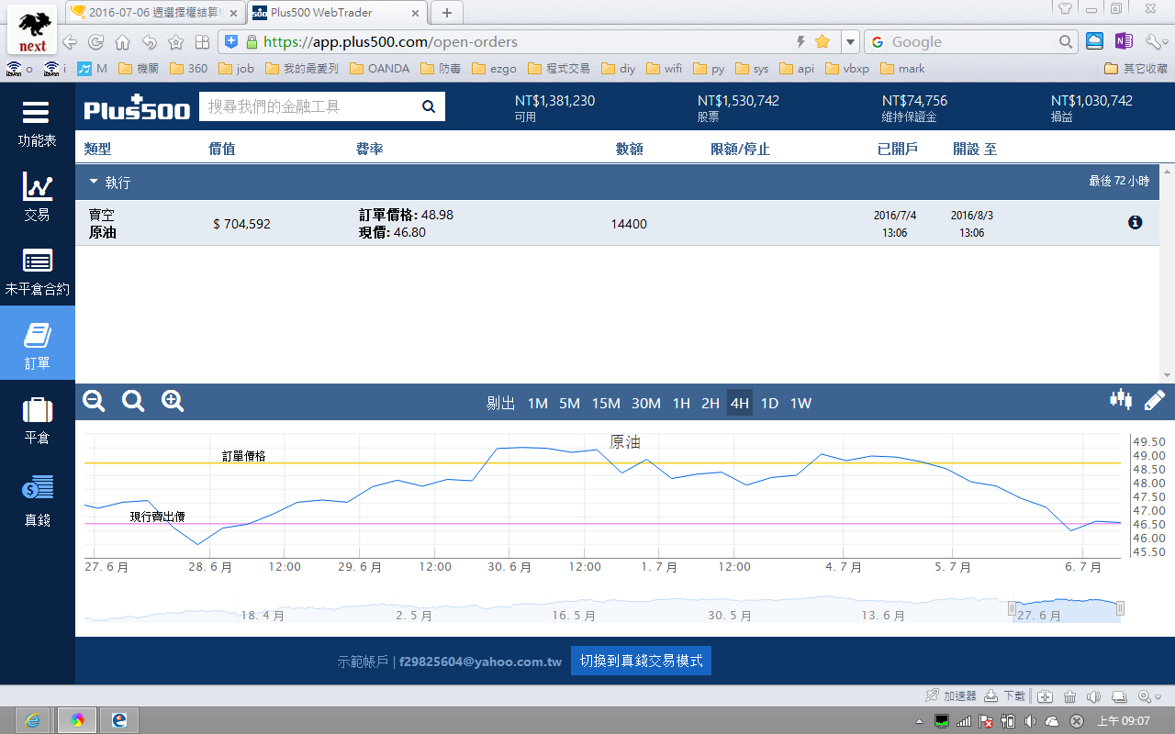
Task: Click the 費率 column header
Action: click(370, 149)
